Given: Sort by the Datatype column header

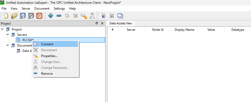Looking at the screenshot, I should click(238, 30).
